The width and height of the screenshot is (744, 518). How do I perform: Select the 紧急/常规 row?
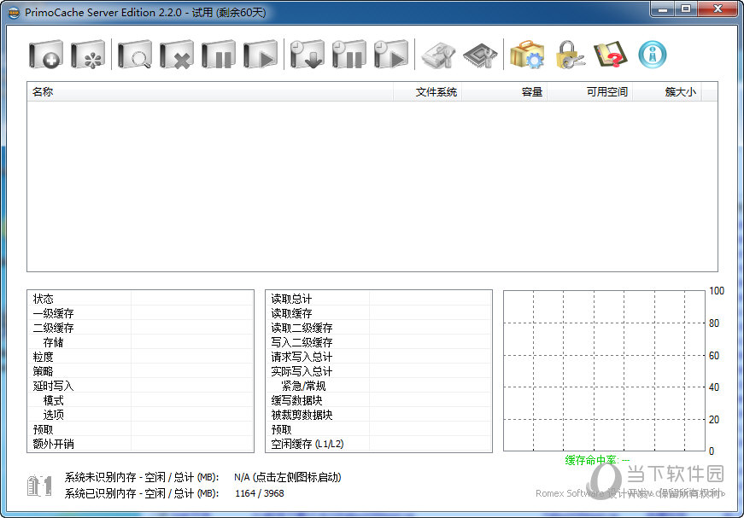pos(378,386)
